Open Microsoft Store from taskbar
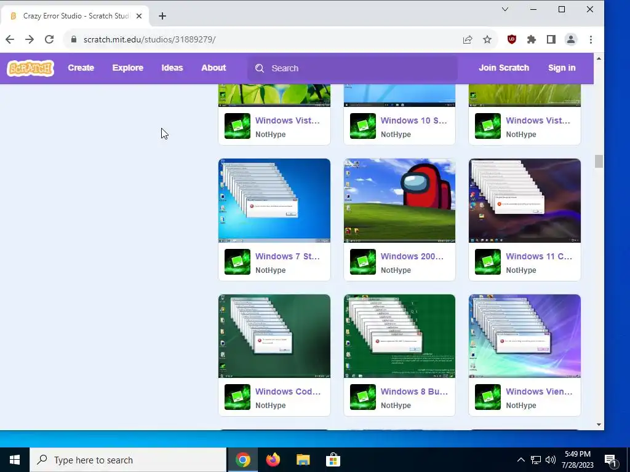 click(x=333, y=460)
